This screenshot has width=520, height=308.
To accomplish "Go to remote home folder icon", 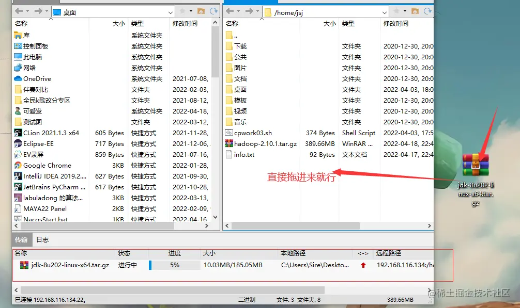I will coord(415,11).
